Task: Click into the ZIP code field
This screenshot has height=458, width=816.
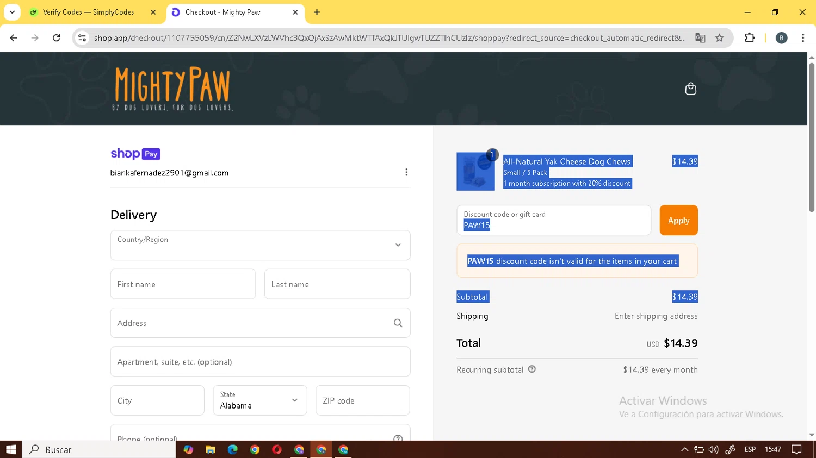Action: (x=362, y=400)
